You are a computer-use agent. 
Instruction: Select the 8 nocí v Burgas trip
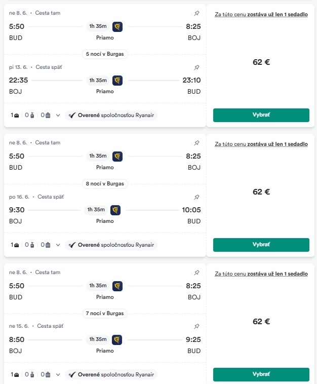pos(261,245)
